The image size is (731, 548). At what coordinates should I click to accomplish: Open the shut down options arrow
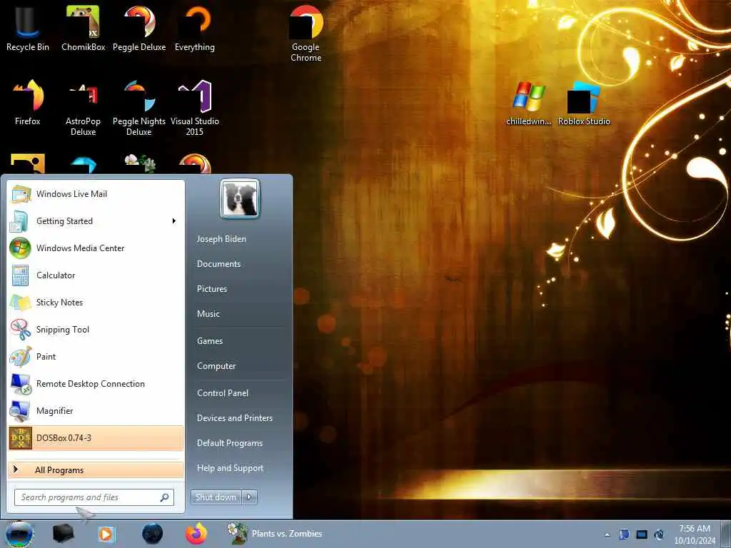click(x=249, y=497)
